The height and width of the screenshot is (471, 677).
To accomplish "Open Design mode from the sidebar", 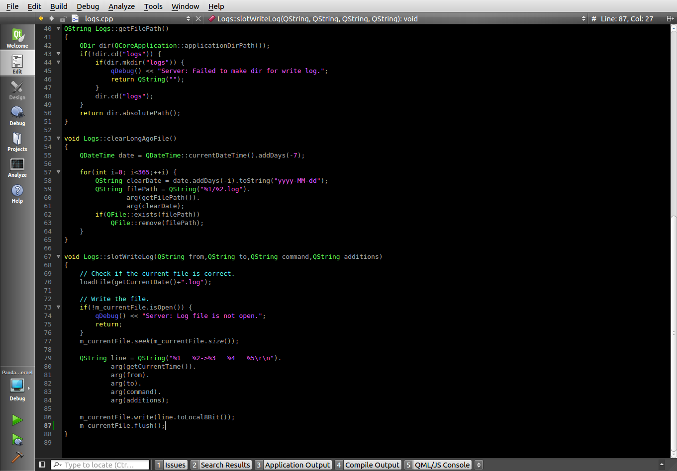I will point(17,89).
